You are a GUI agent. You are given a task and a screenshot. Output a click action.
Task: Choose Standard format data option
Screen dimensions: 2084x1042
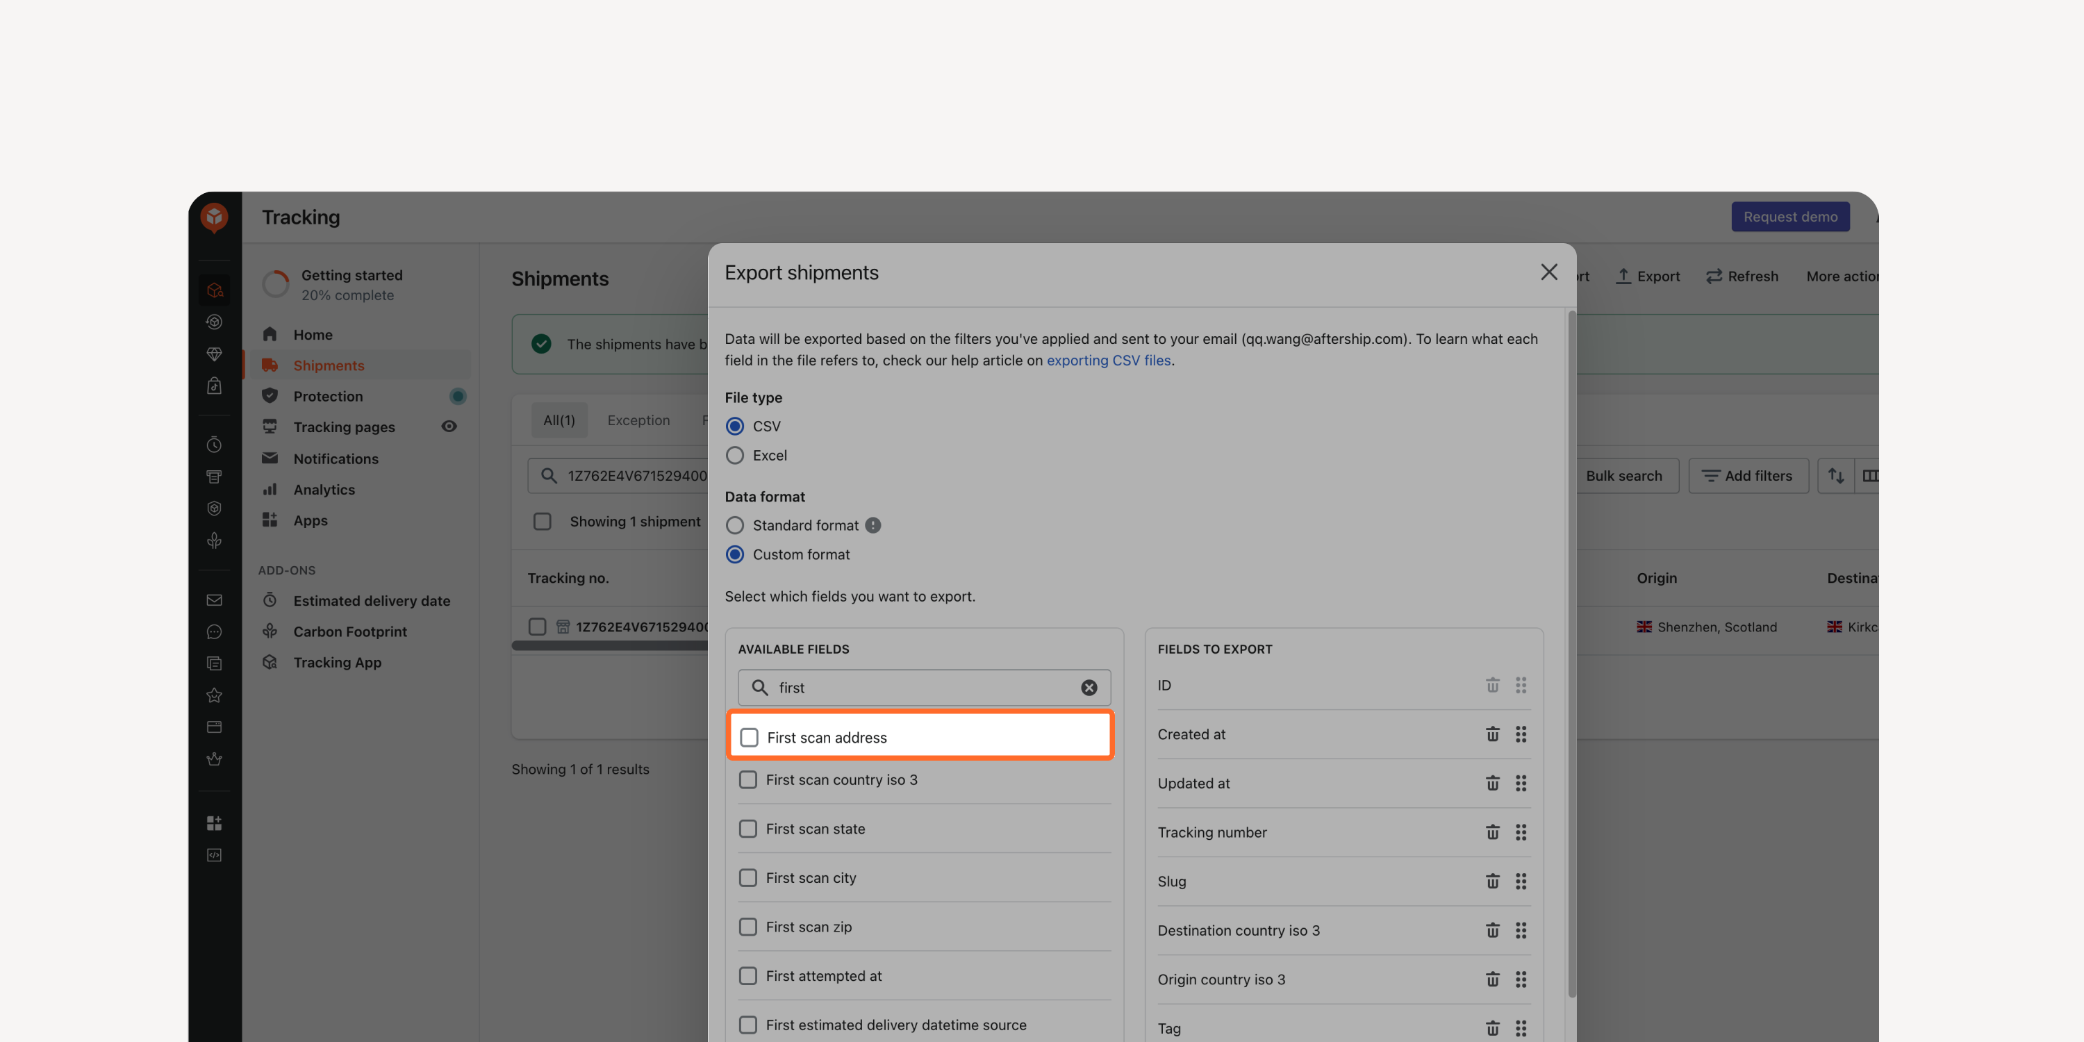click(x=734, y=525)
